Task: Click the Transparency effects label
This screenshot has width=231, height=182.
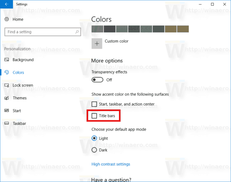Action: click(109, 72)
